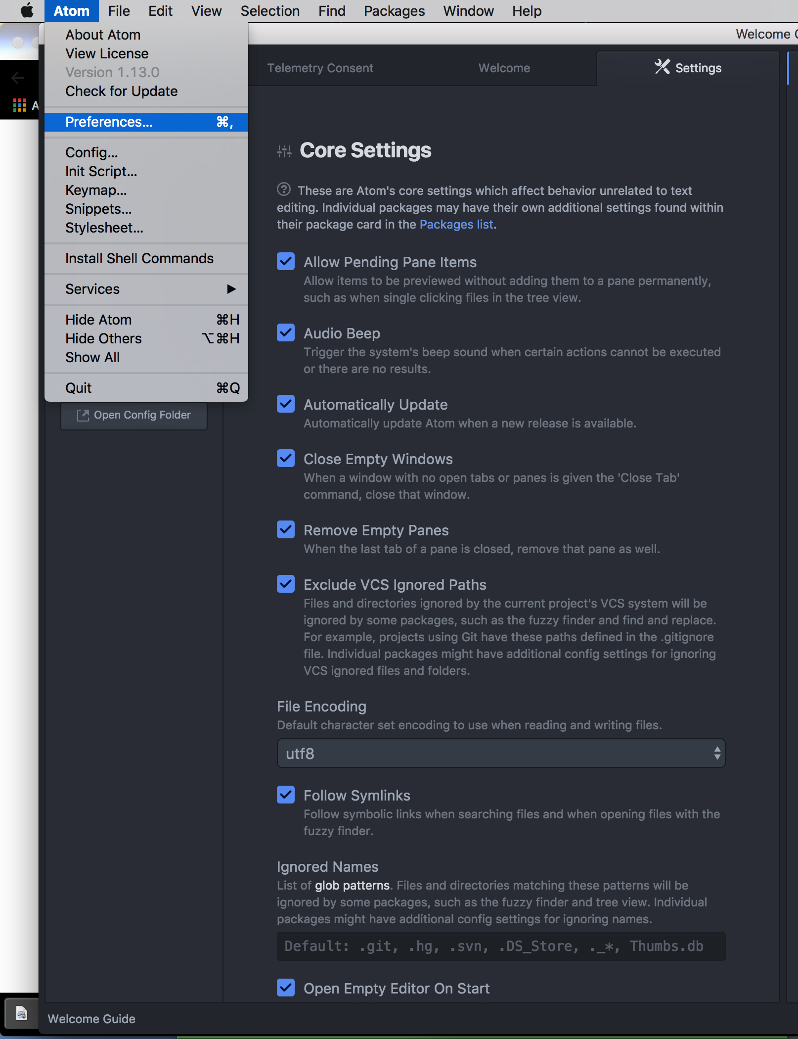Click Welcome Guide in the status bar
This screenshot has width=798, height=1039.
[x=91, y=1019]
